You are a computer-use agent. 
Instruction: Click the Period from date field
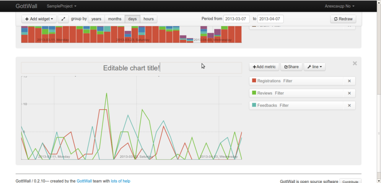[x=236, y=19]
